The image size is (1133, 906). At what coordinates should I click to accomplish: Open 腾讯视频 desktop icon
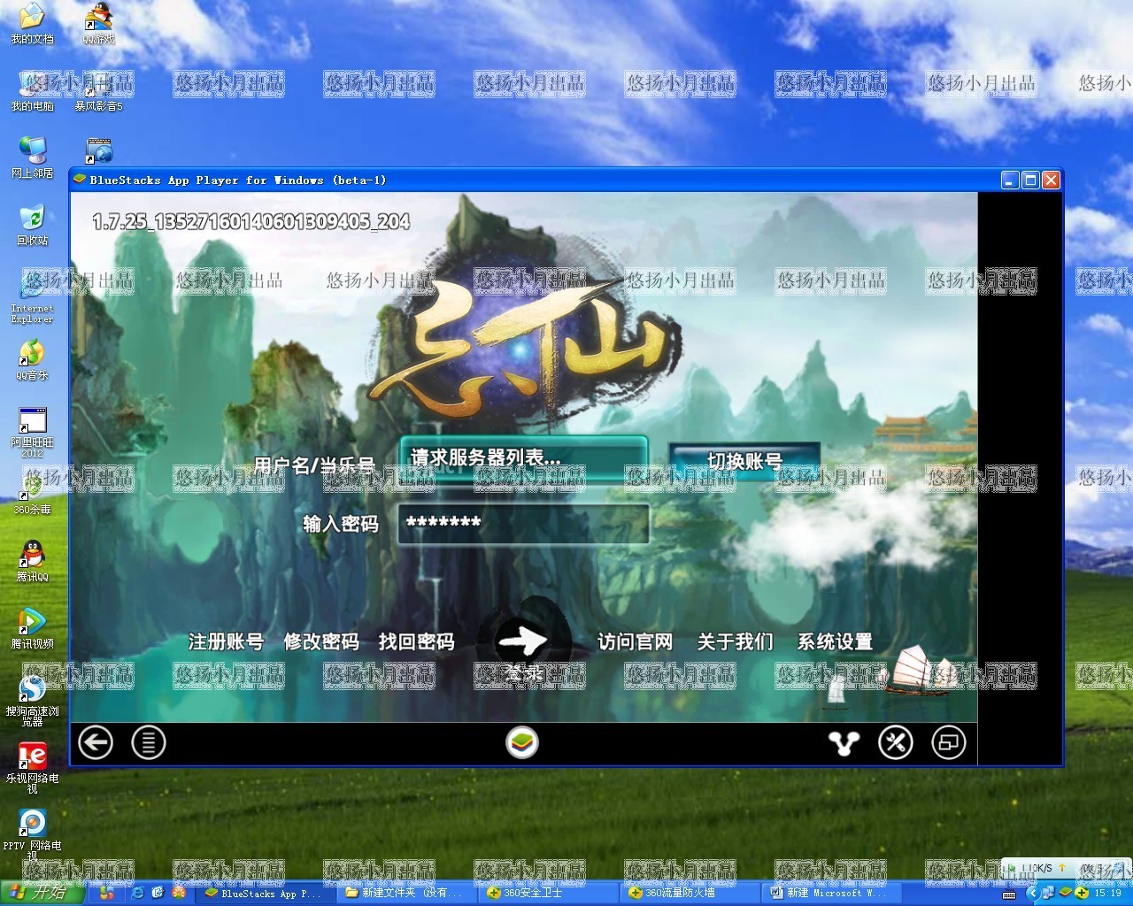32,628
